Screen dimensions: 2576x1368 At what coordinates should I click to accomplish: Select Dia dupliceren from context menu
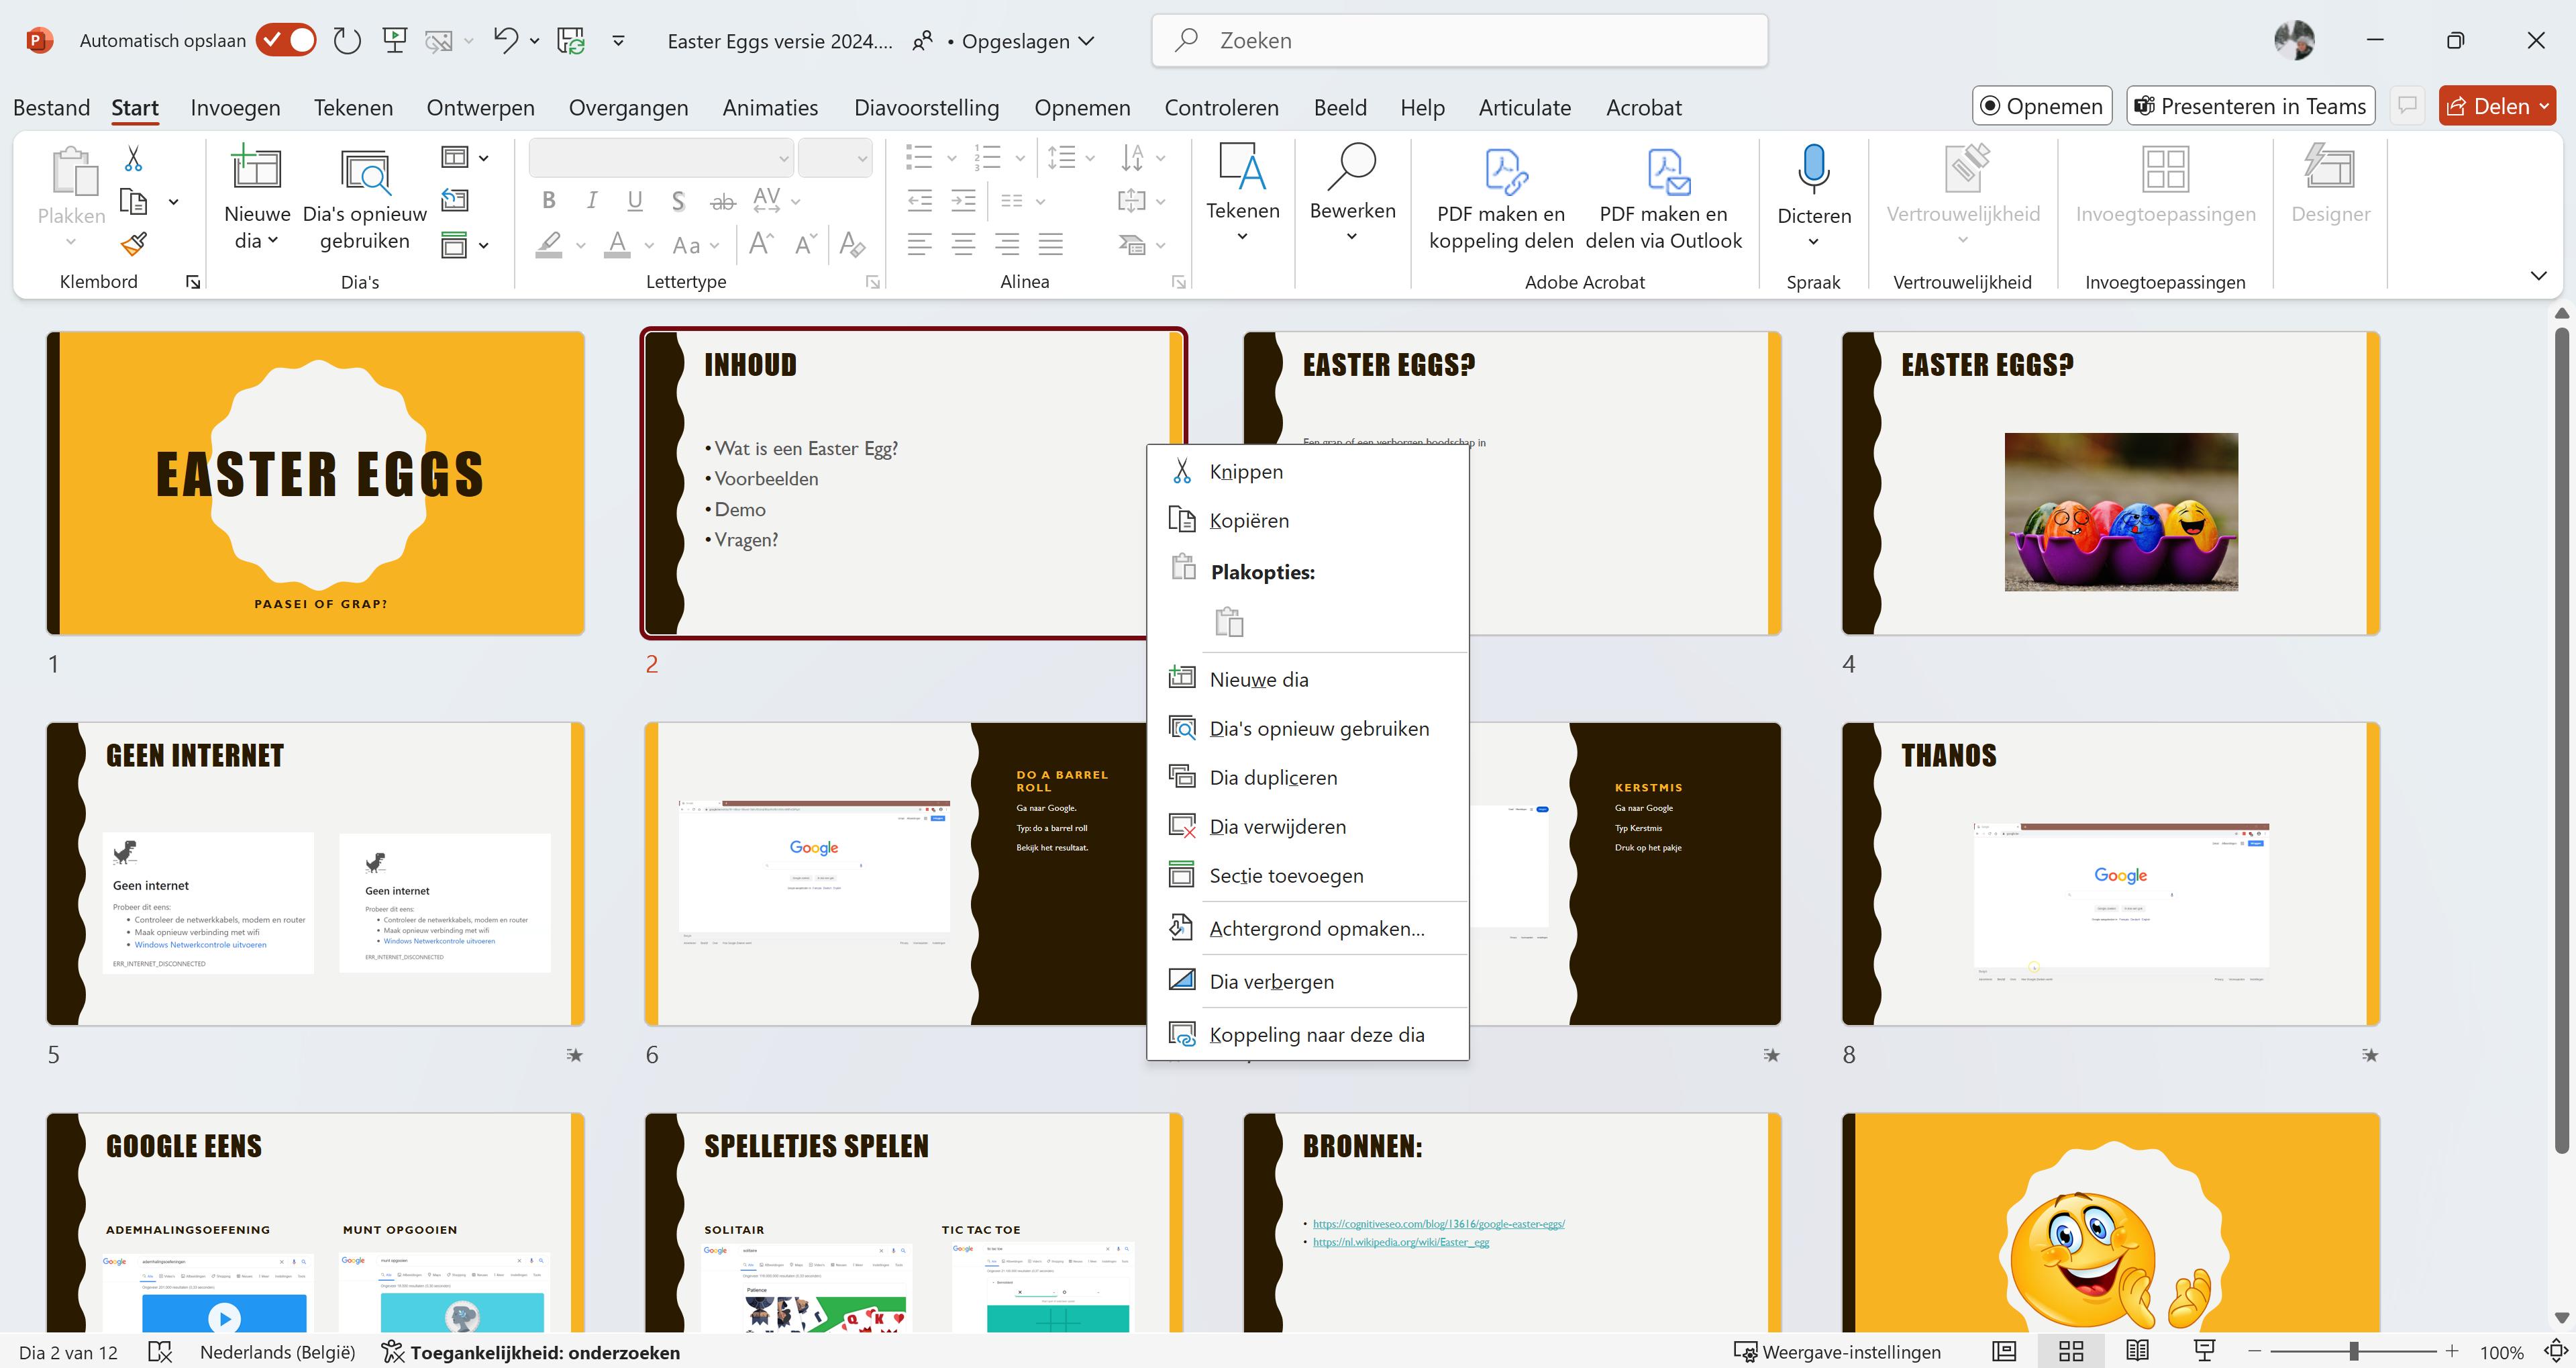[1272, 777]
